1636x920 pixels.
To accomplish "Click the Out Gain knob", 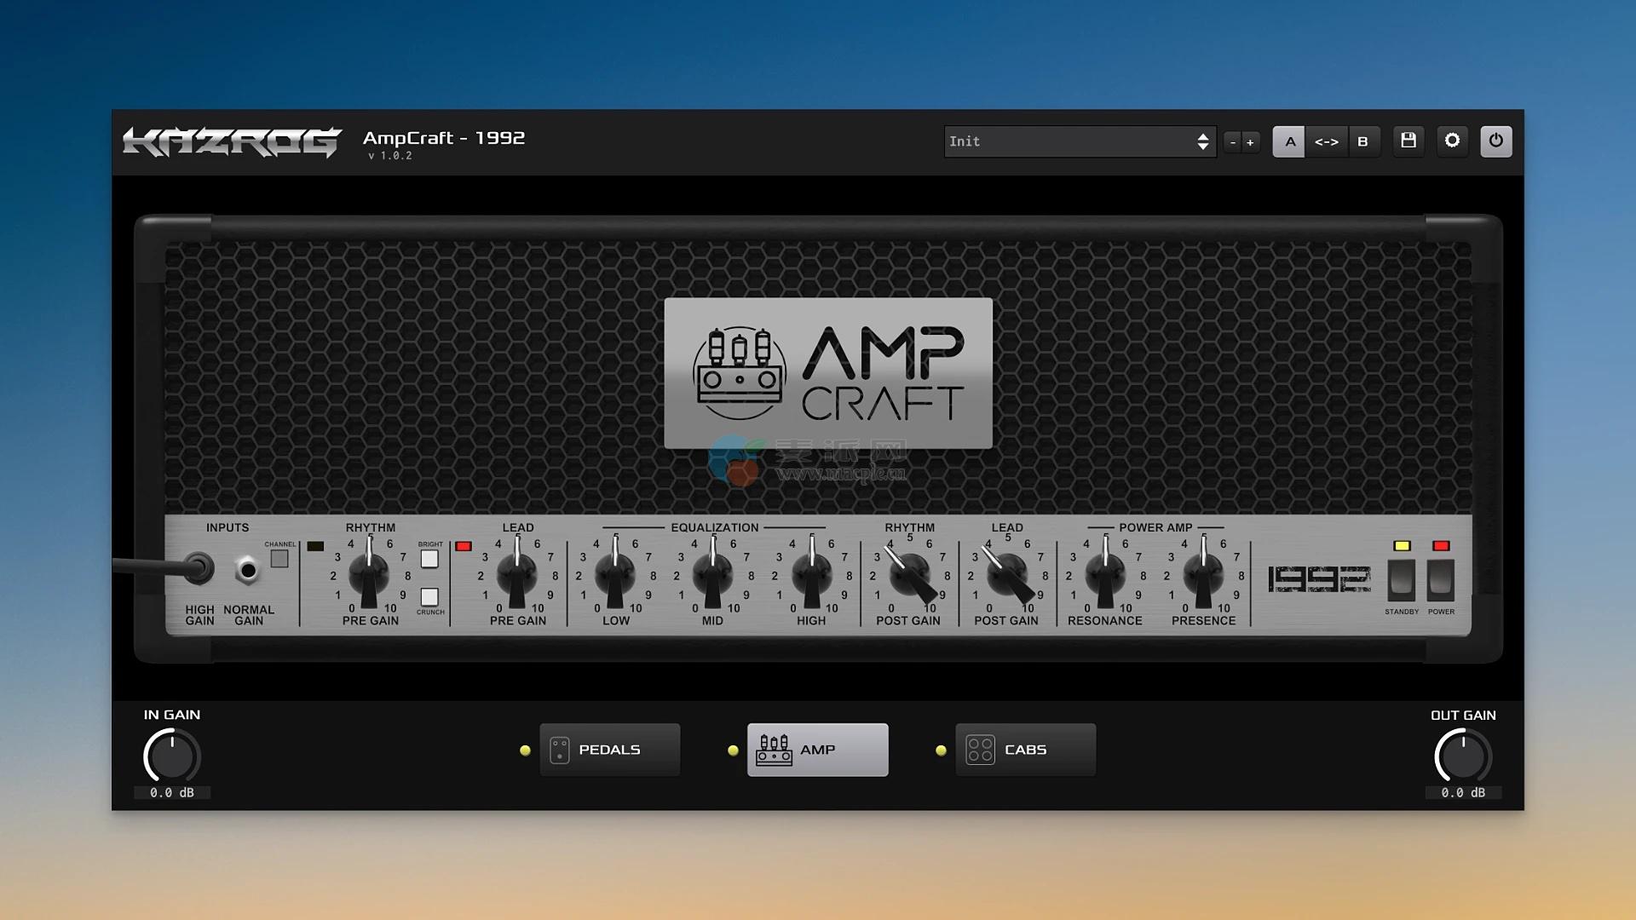I will click(x=1462, y=757).
